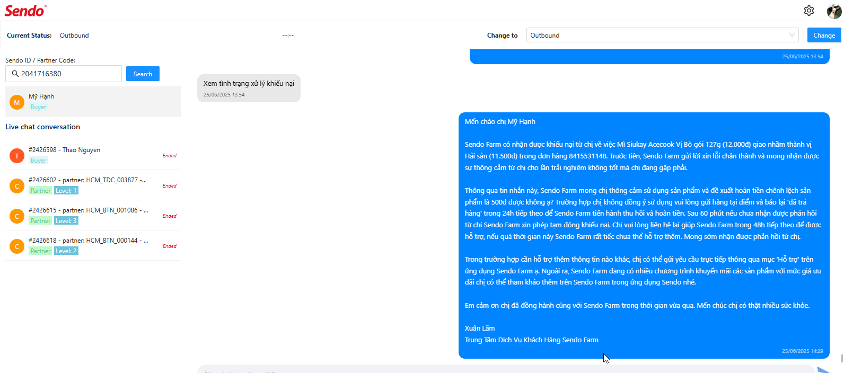Click the orange M avatar for Mỹ Hạnh

coord(17,102)
